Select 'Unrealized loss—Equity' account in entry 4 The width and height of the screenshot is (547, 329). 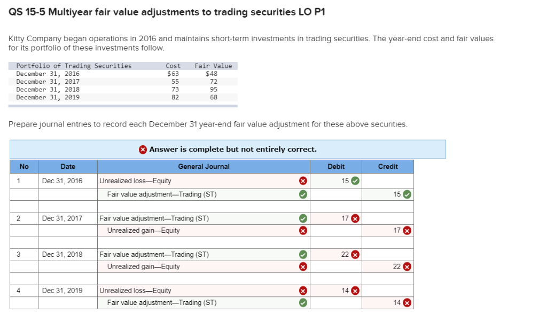click(x=135, y=291)
